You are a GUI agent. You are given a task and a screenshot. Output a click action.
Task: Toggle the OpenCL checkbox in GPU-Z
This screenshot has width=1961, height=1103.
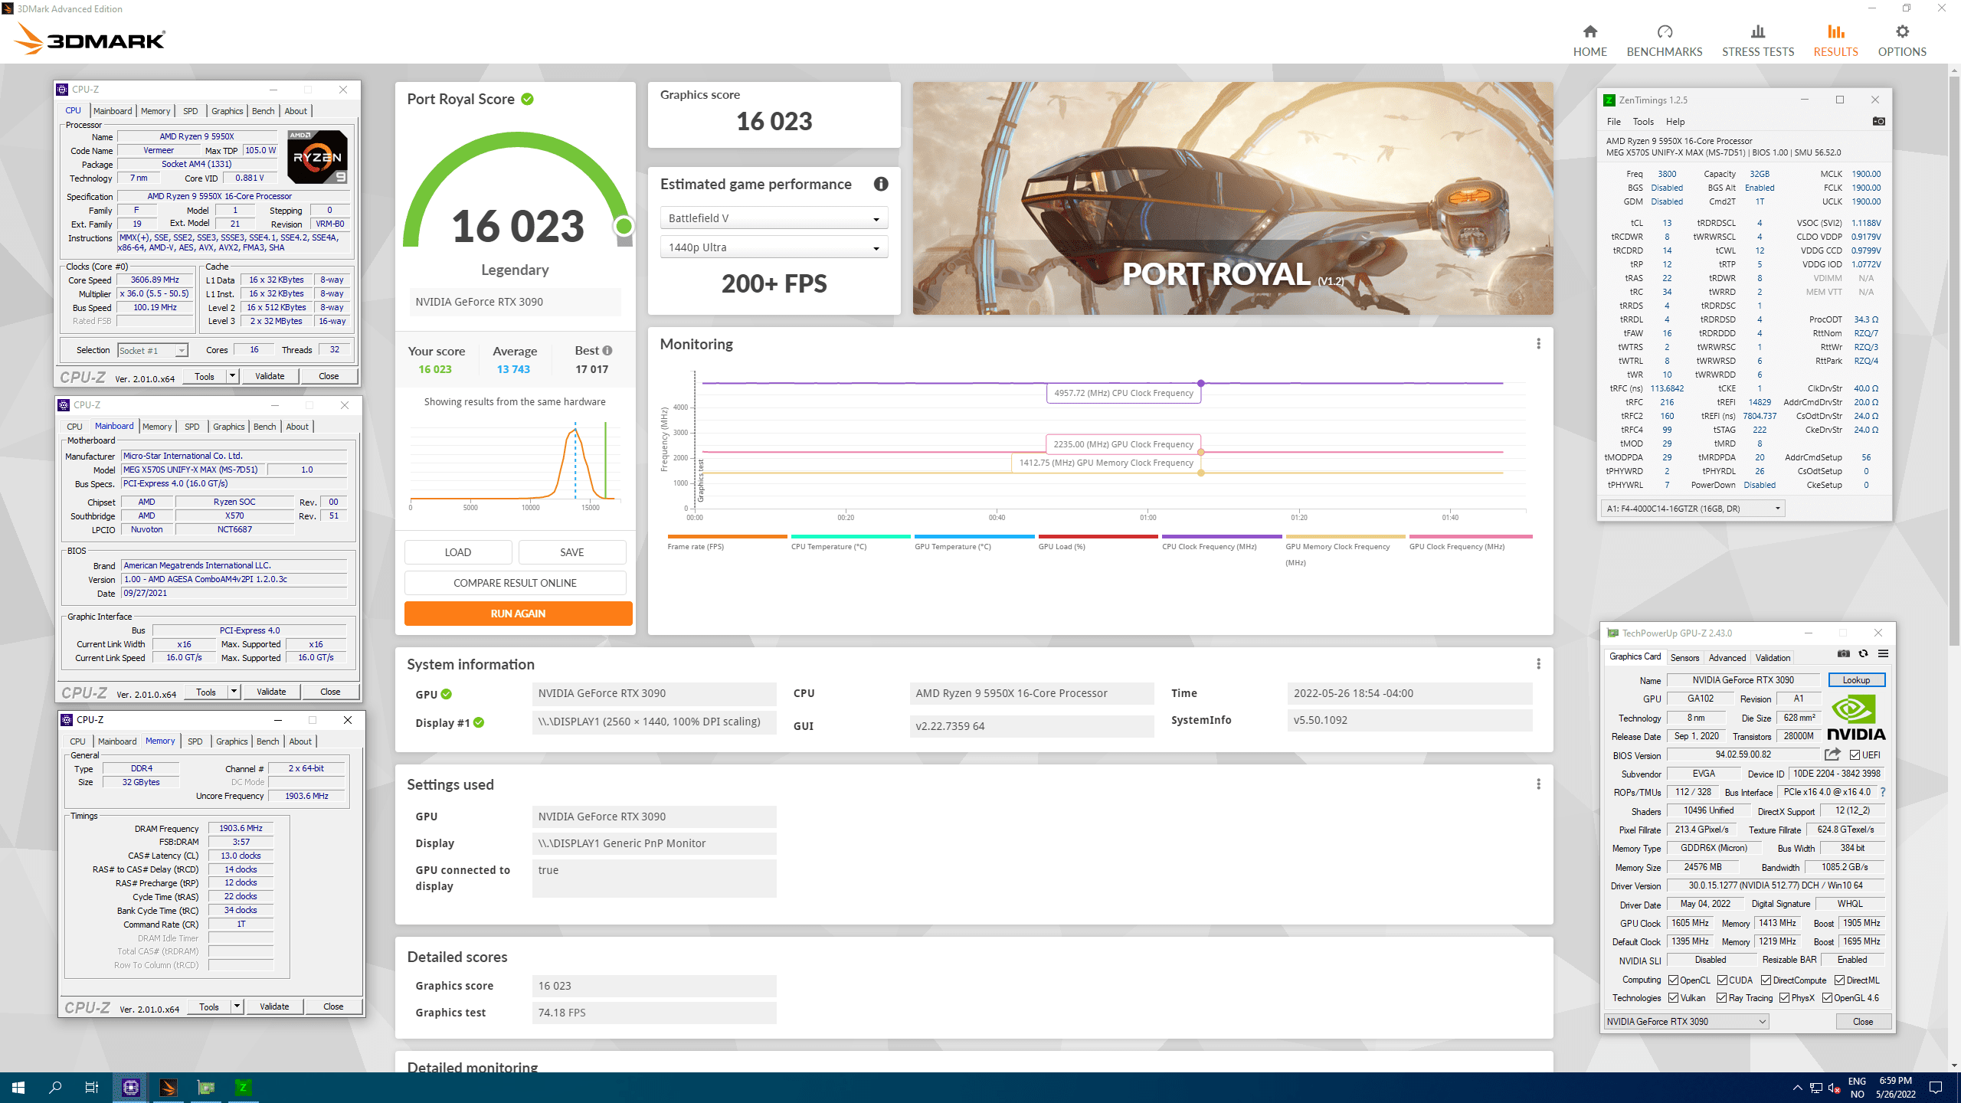(x=1673, y=980)
